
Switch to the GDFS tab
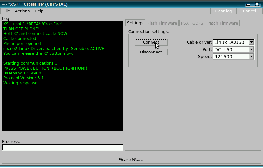198,23
